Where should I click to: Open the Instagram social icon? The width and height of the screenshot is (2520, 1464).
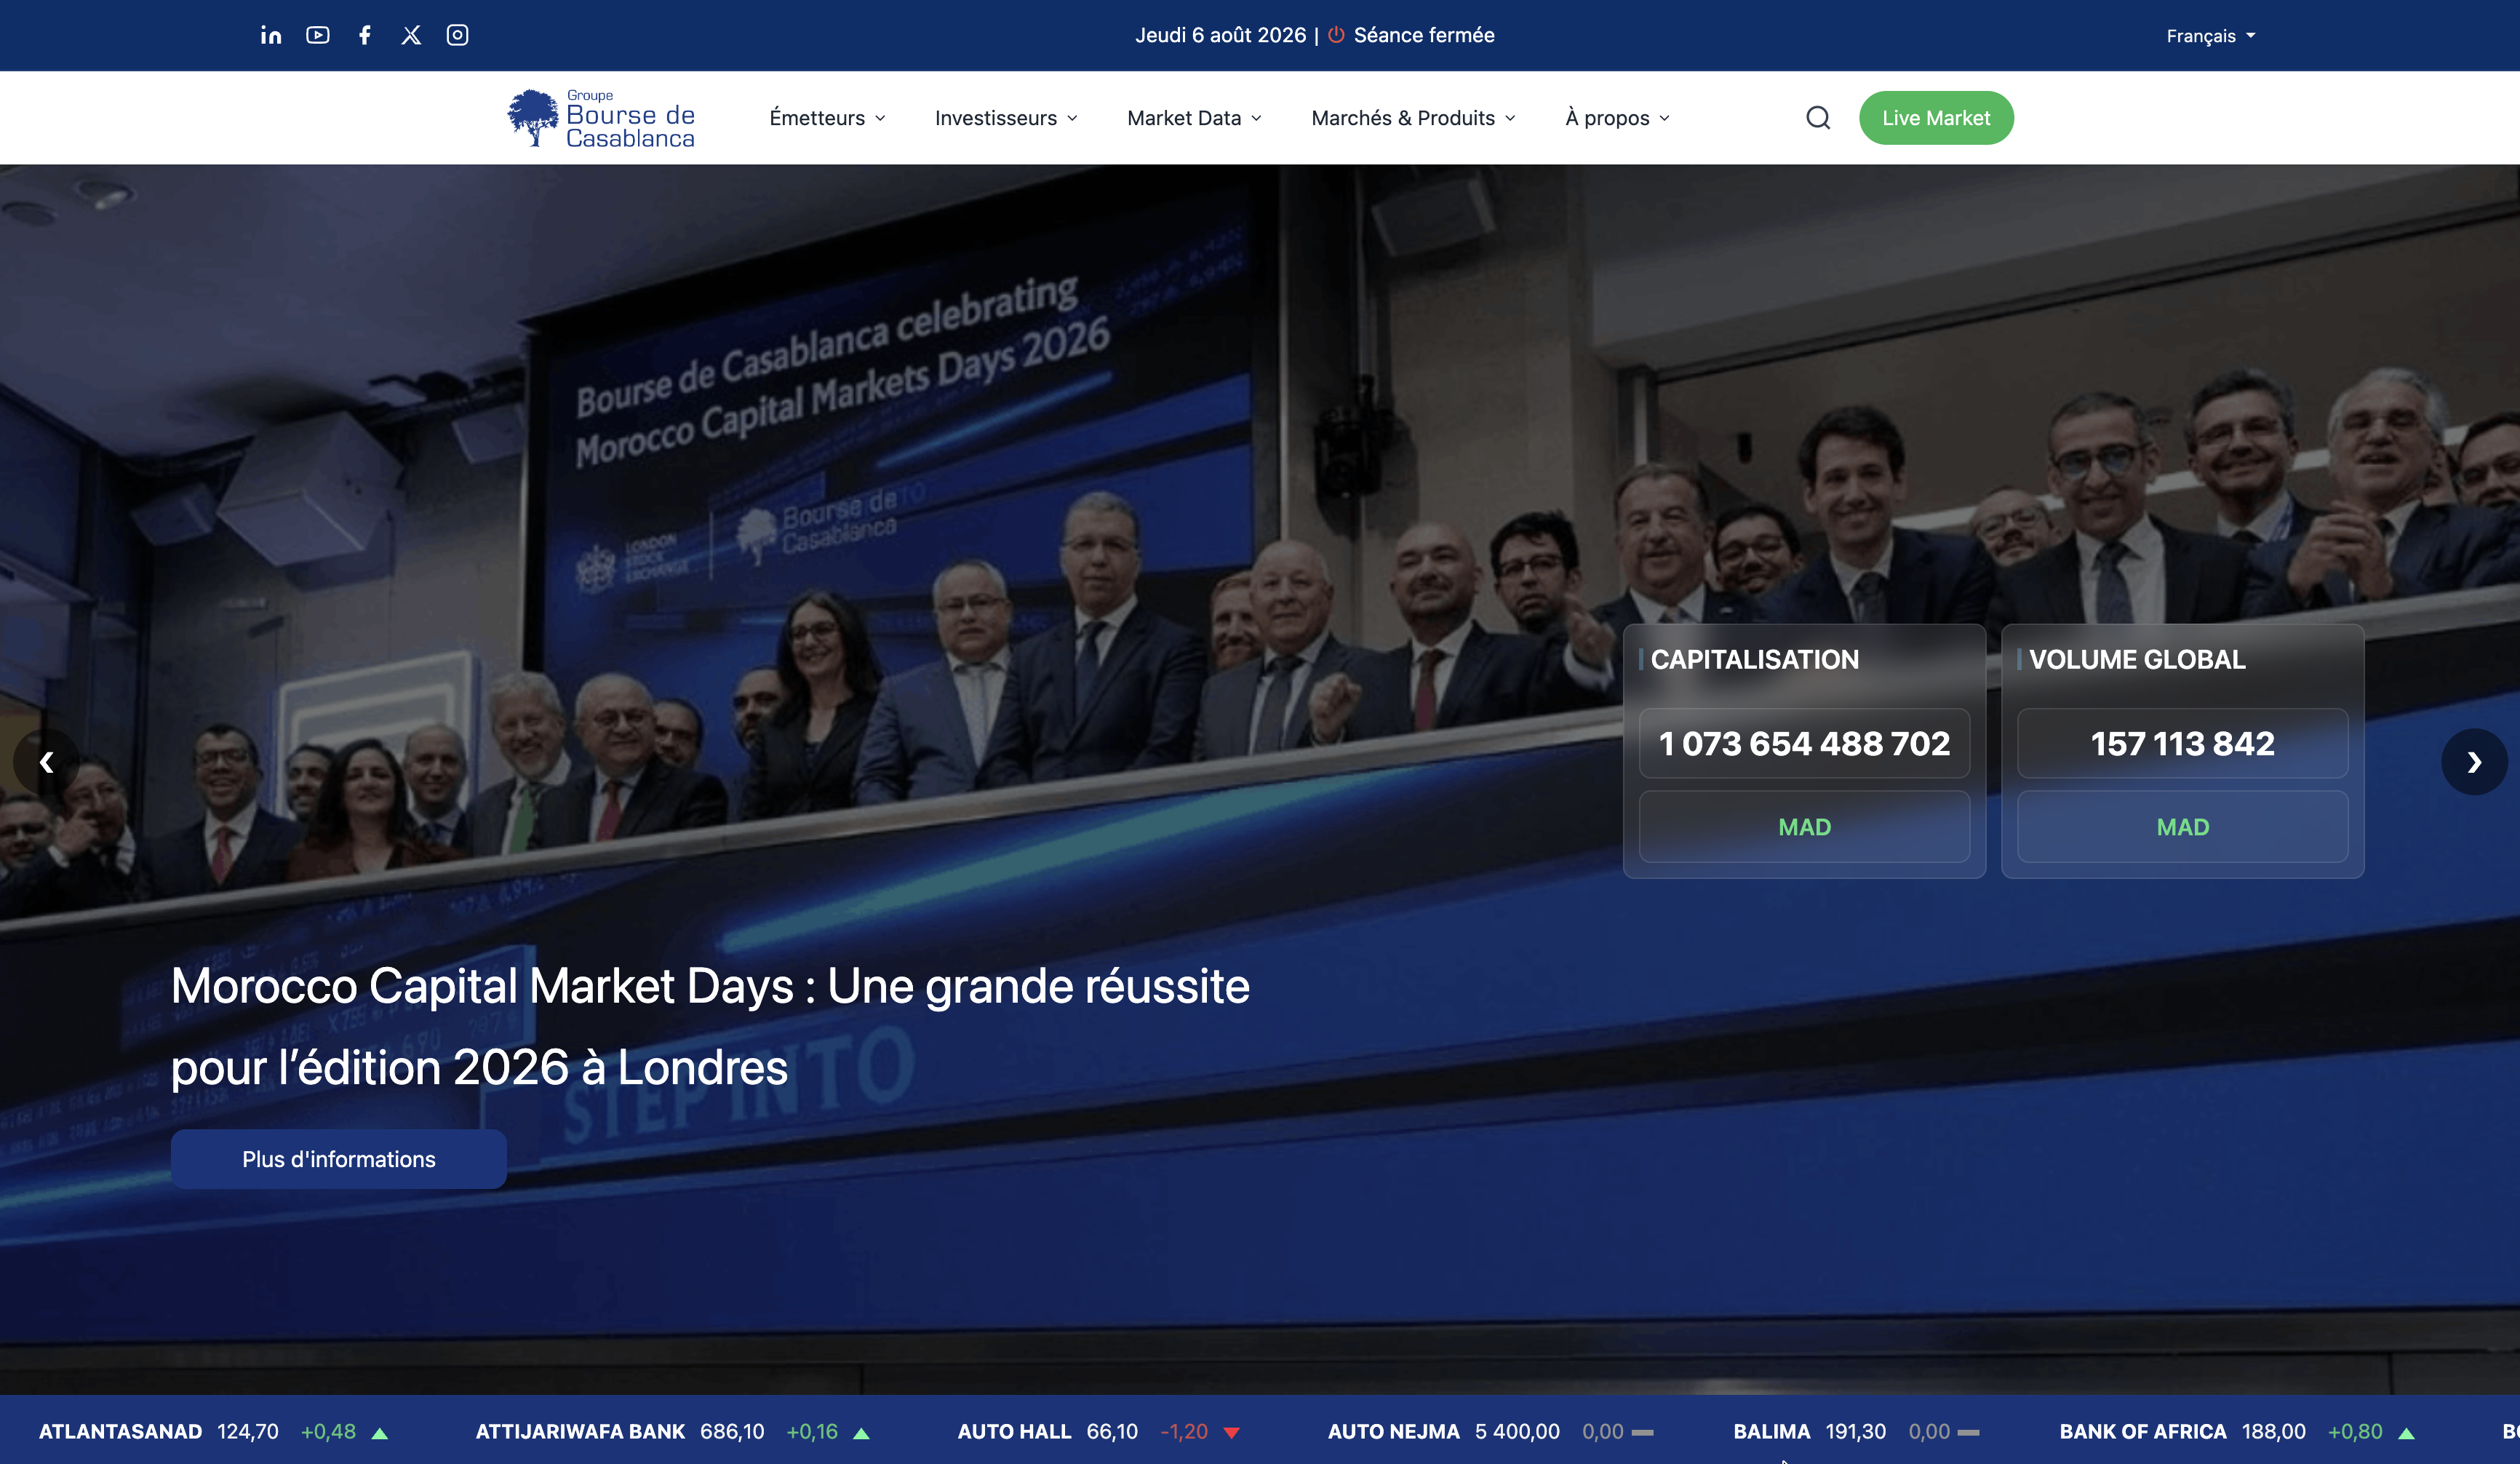tap(457, 35)
